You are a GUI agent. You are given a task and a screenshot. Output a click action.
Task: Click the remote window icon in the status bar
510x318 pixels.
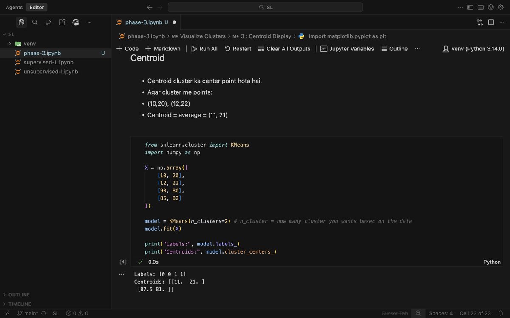click(x=7, y=313)
